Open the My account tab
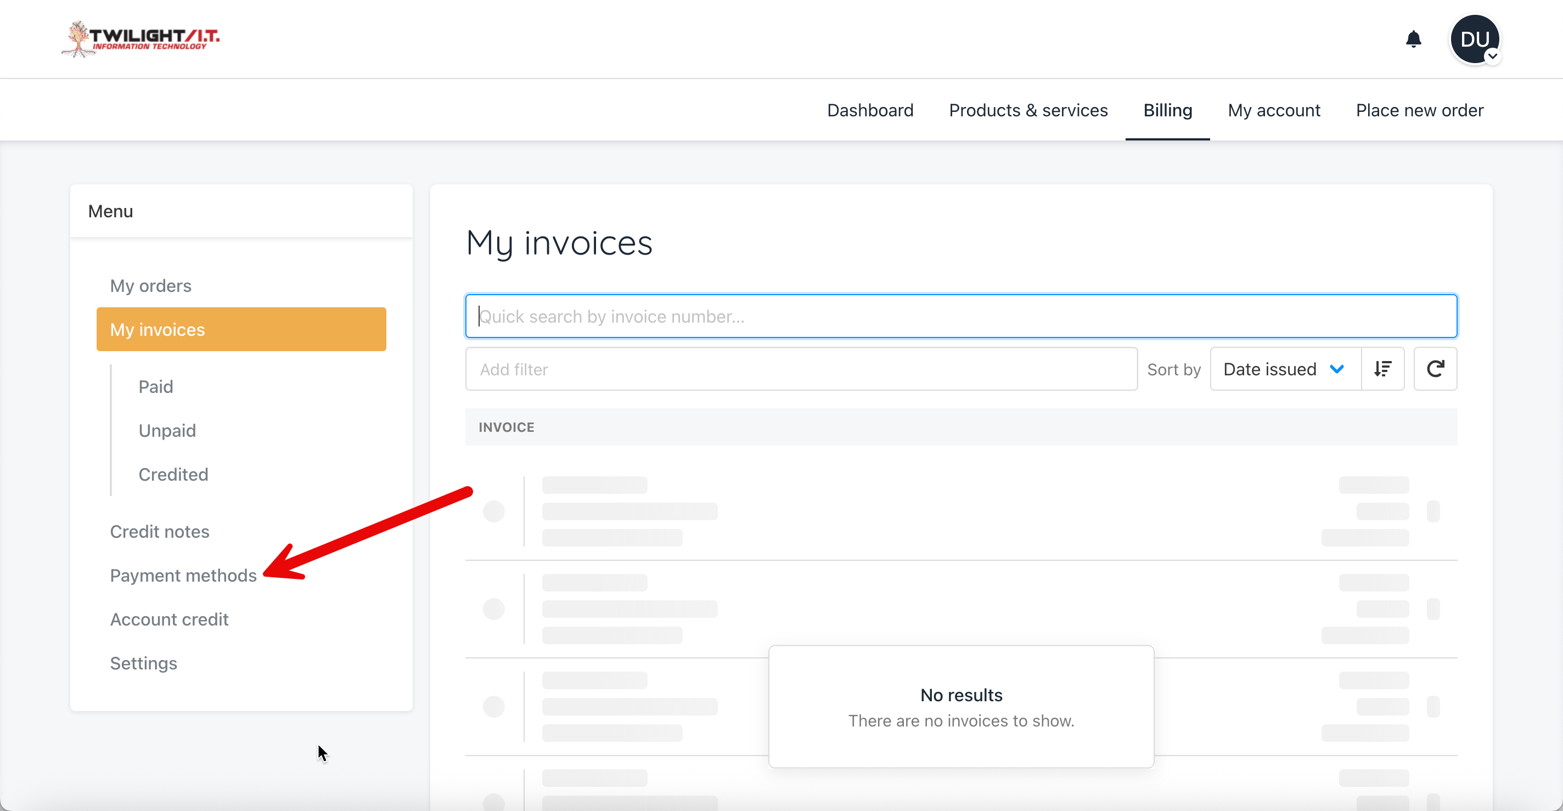The height and width of the screenshot is (811, 1563). tap(1274, 110)
